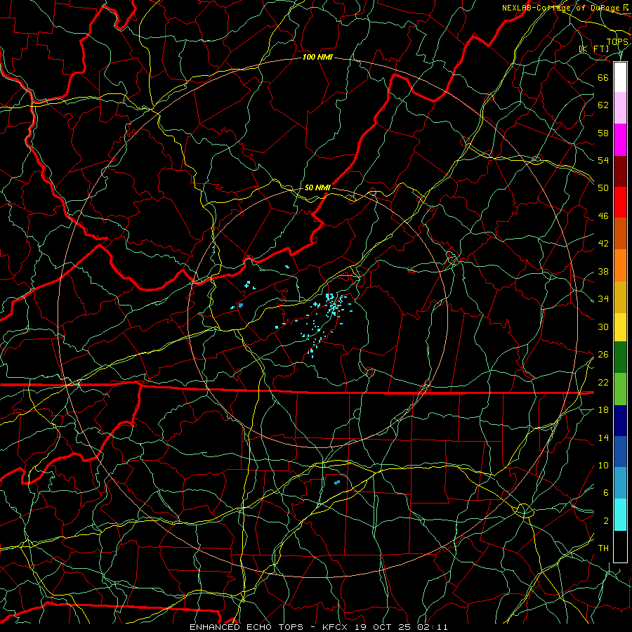The height and width of the screenshot is (632, 632).
Task: Click the ENHANCED ECHO TOPS product title
Action: click(246, 627)
